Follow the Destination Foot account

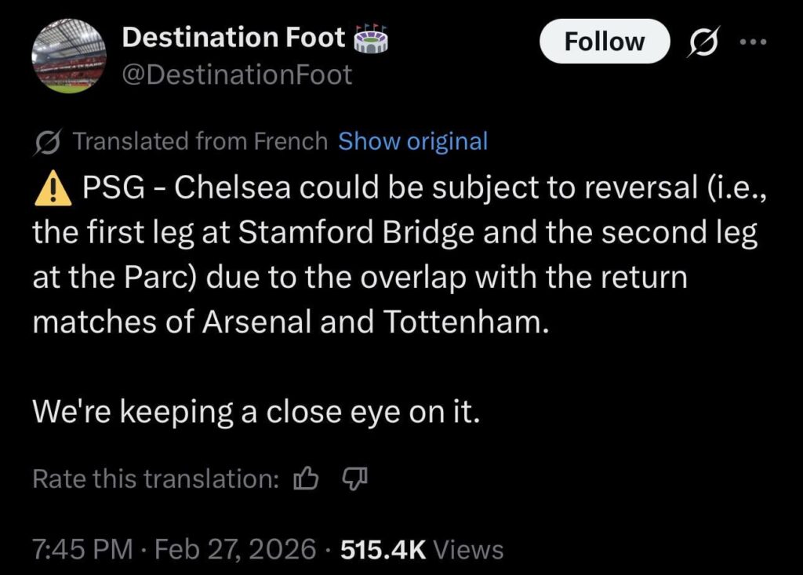[603, 41]
